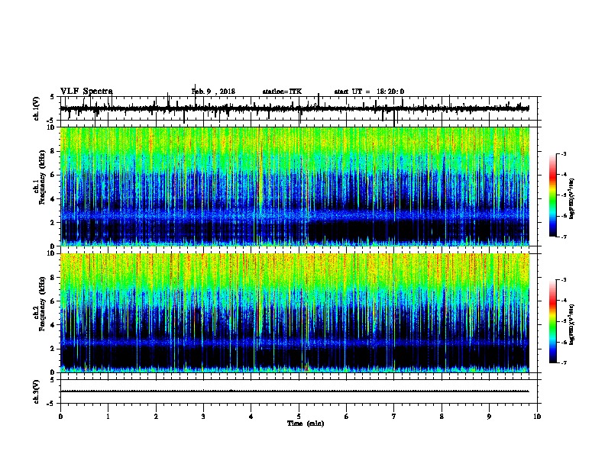Click time axis tick label "0"
The width and height of the screenshot is (605, 467).
(60, 417)
